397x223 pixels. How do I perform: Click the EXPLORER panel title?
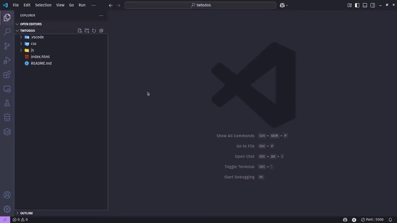point(28,15)
